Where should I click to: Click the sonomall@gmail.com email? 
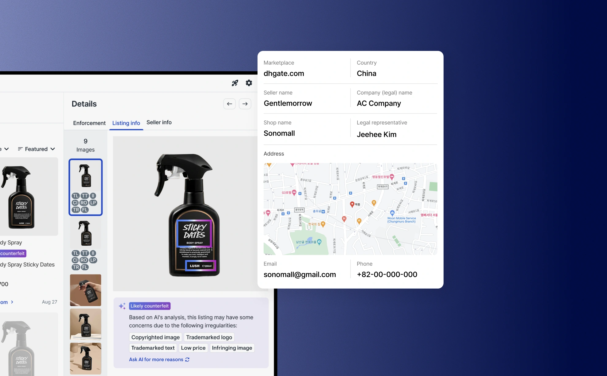(300, 274)
